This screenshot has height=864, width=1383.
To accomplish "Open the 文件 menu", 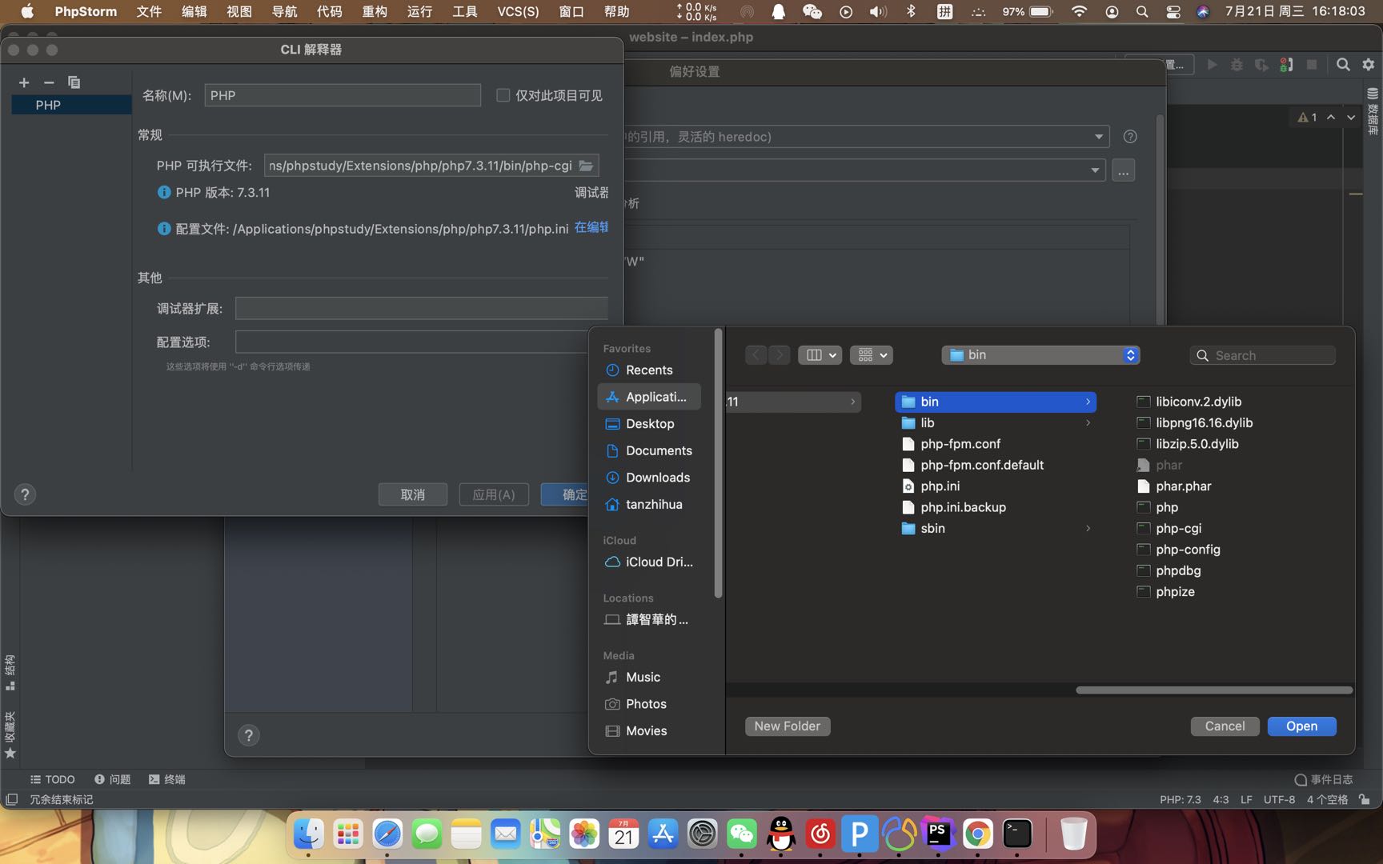I will point(149,11).
